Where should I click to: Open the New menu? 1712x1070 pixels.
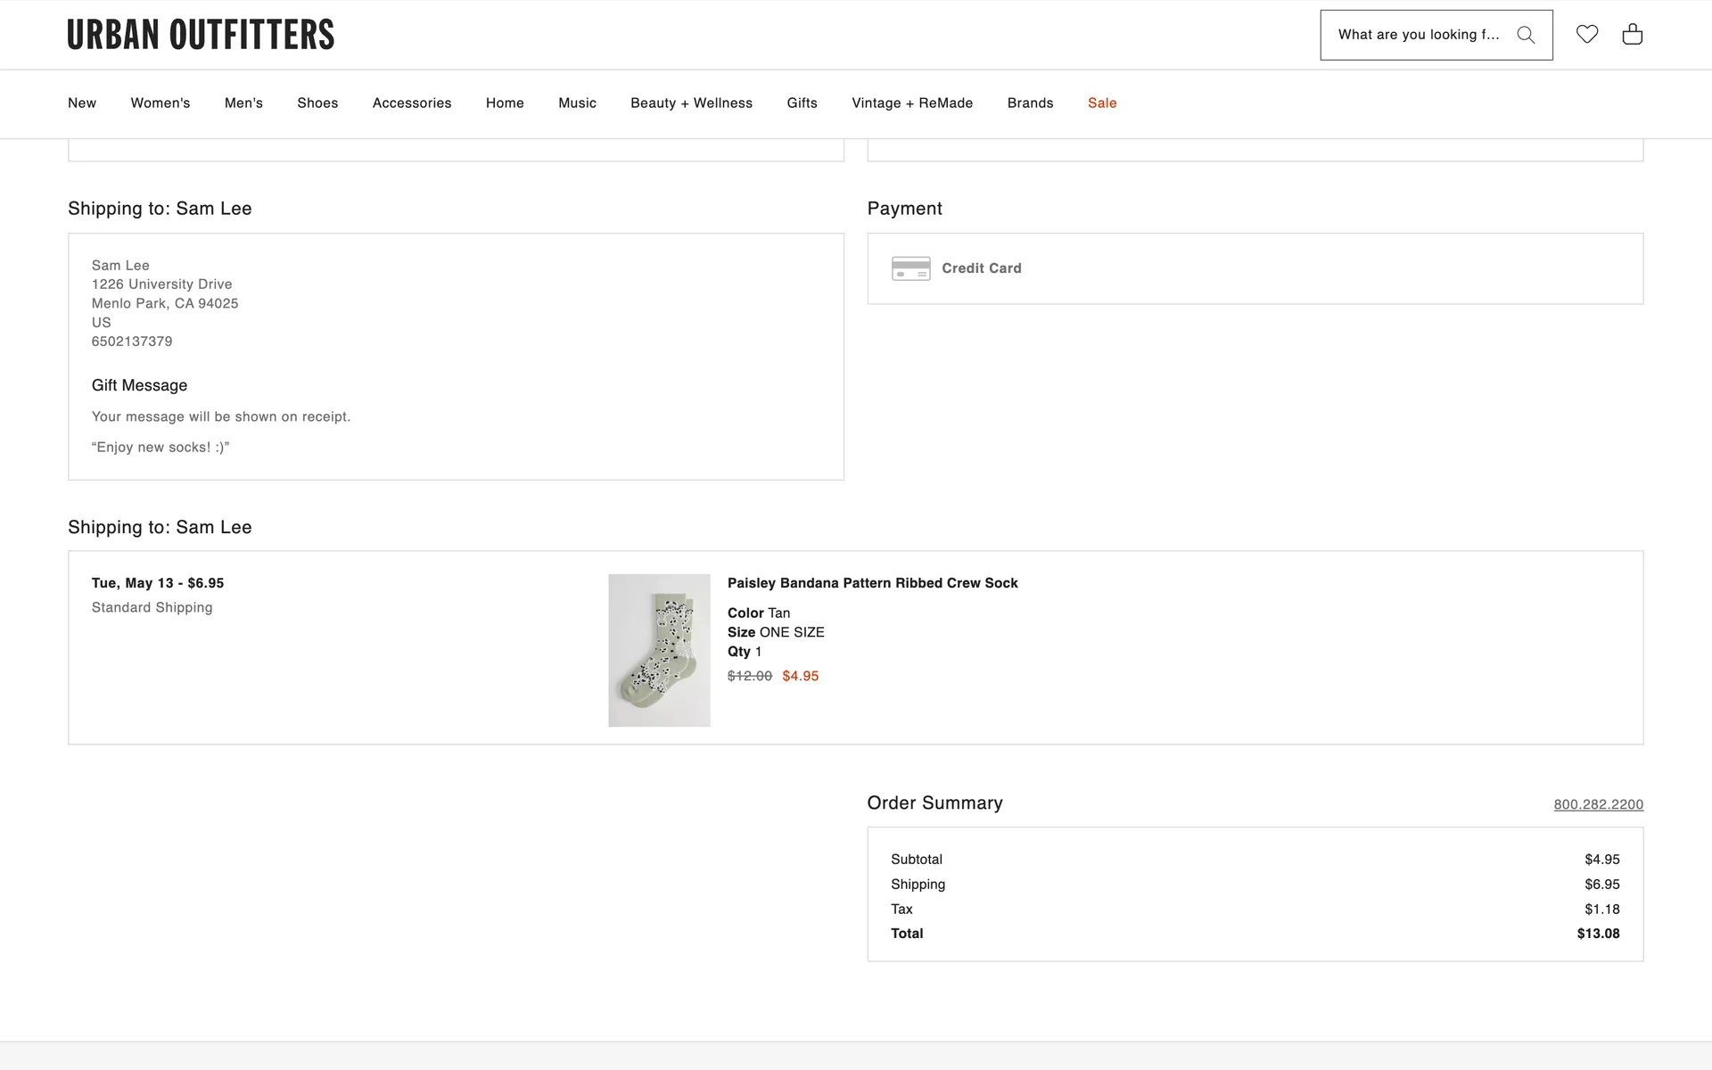(x=82, y=103)
